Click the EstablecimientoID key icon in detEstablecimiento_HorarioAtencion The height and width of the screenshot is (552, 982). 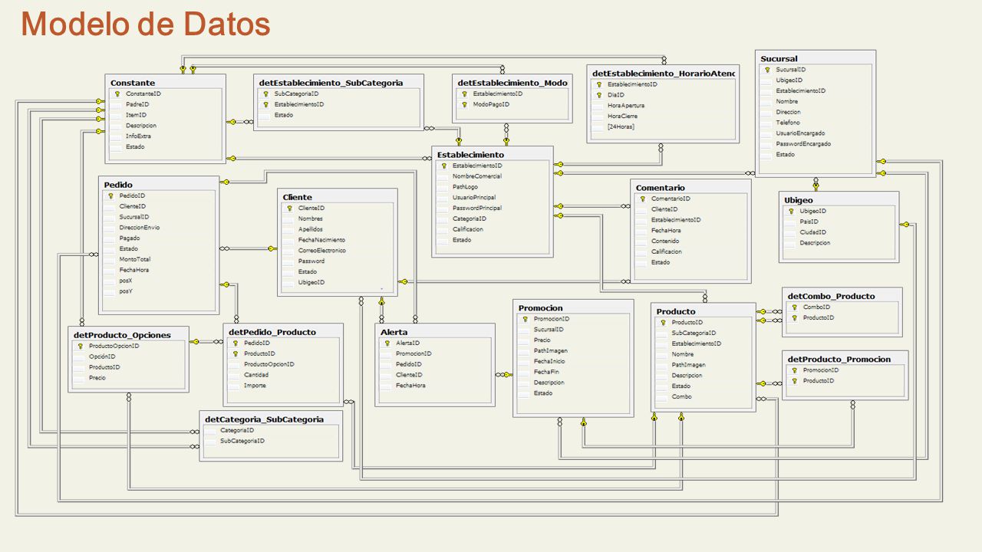[x=599, y=84]
